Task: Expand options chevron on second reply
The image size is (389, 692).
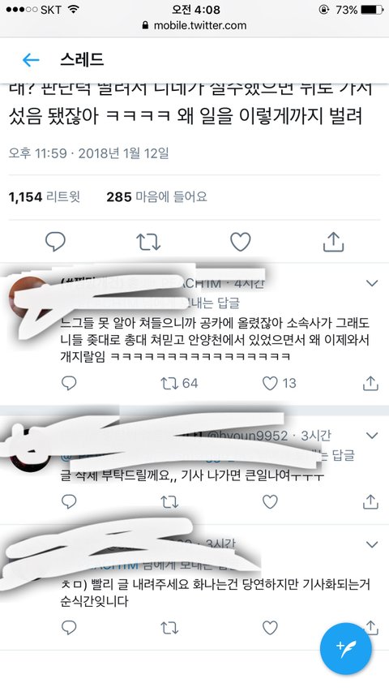Action: click(x=372, y=436)
